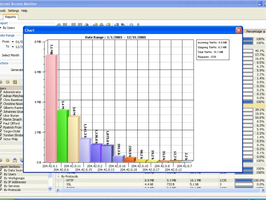Click the magnifier preview icon in toolbar
This screenshot has width=266, height=200.
[x=131, y=25]
